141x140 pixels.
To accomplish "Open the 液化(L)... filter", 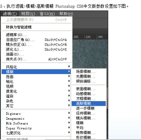I will [37, 49].
